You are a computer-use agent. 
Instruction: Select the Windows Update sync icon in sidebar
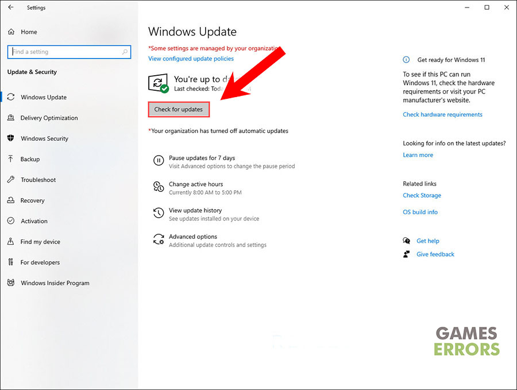point(12,97)
